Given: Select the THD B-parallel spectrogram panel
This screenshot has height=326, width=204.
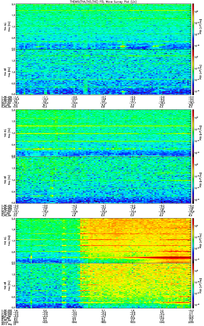Looking at the screenshot, I should (103, 179).
